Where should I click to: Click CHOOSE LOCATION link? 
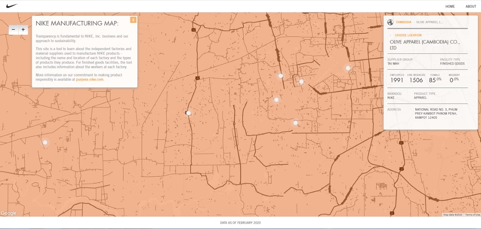click(x=408, y=35)
